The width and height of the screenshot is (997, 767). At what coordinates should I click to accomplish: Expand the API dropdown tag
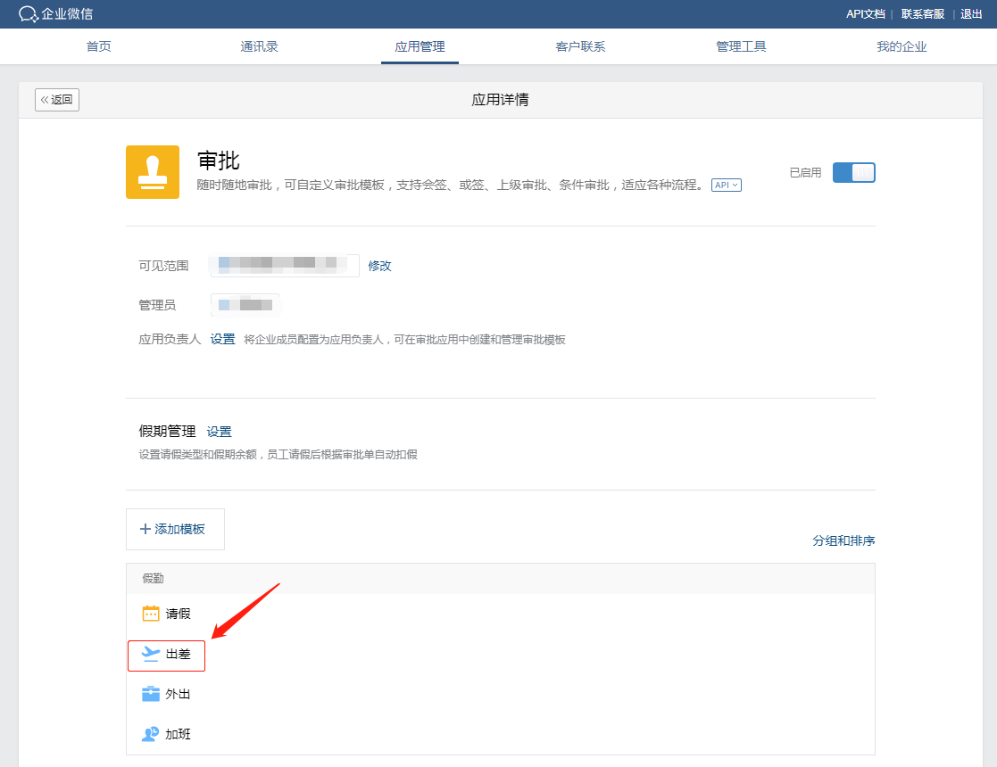(x=726, y=186)
